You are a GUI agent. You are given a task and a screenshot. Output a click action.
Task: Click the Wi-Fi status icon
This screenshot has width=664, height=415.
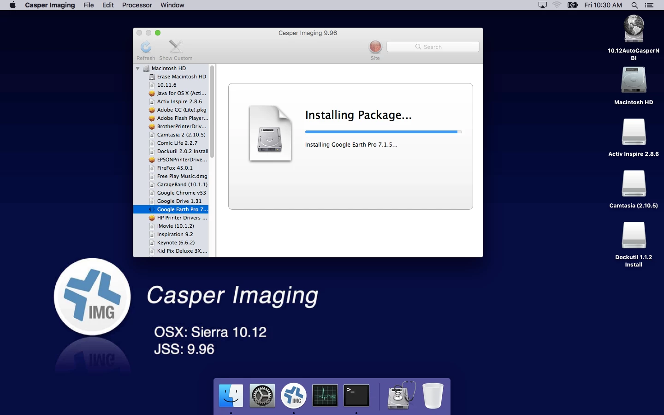click(x=557, y=5)
